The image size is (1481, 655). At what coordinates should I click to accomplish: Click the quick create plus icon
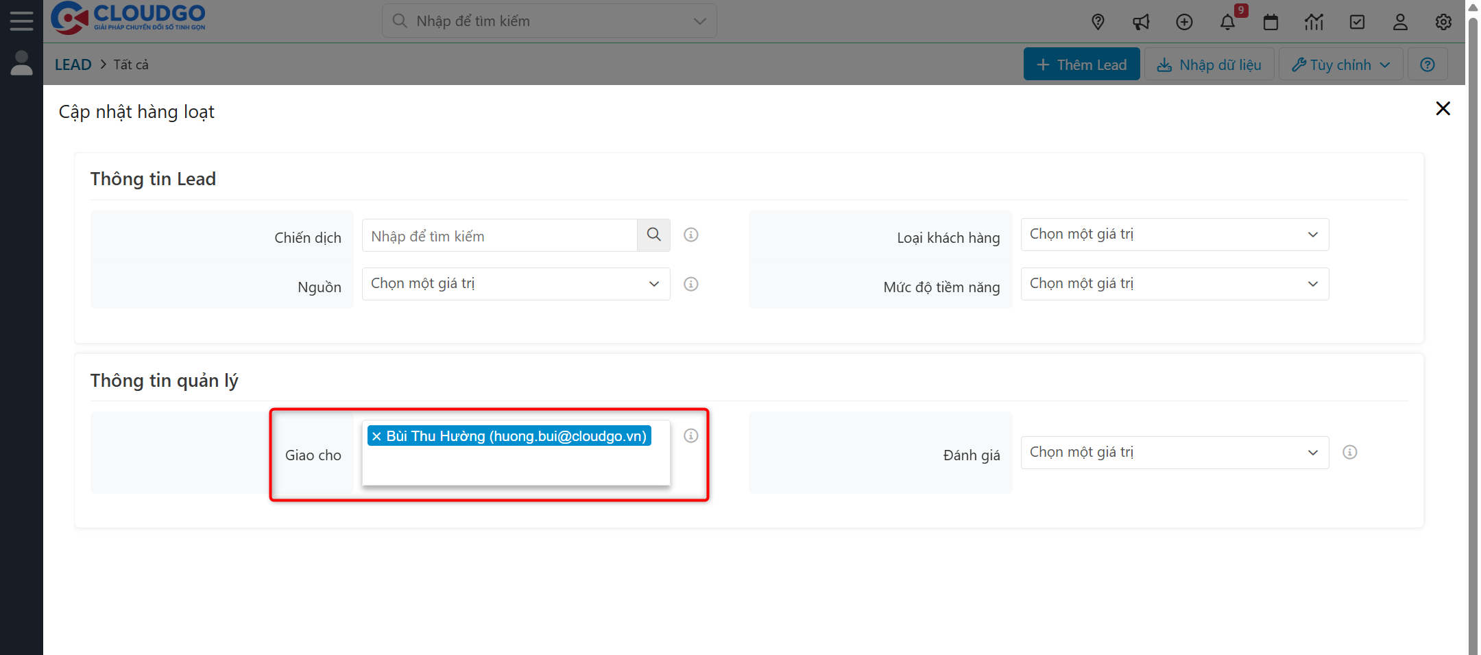pyautogui.click(x=1184, y=22)
